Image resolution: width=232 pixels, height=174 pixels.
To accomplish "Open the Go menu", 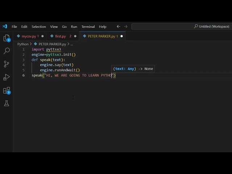I will (x=64, y=26).
